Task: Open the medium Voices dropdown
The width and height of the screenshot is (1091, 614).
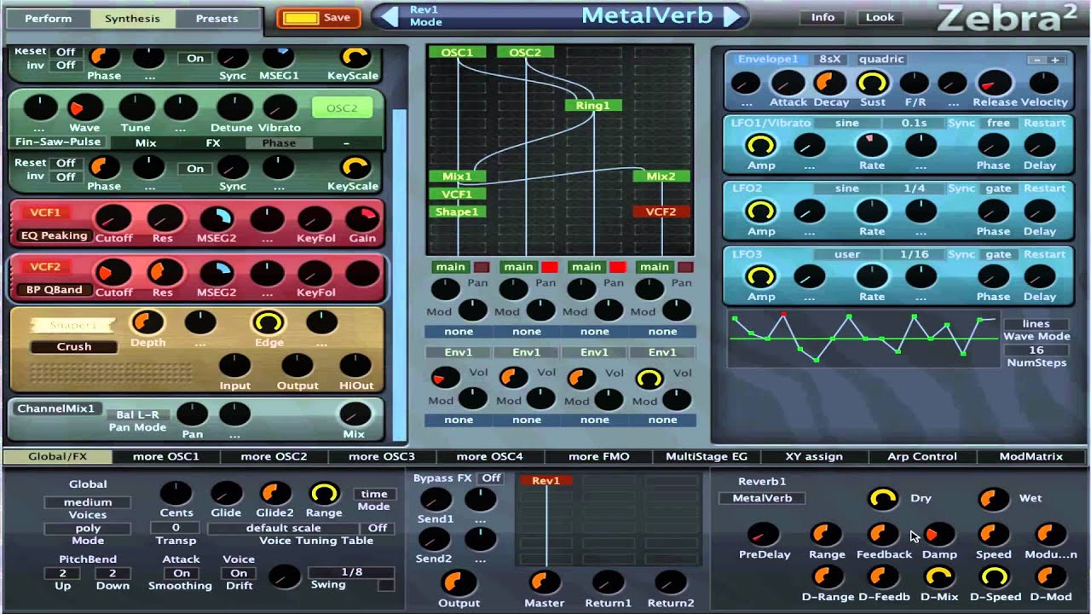Action: click(88, 502)
